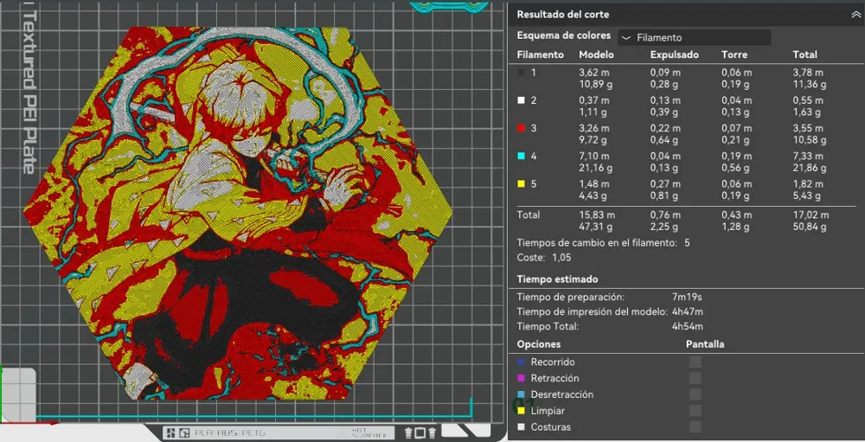The width and height of the screenshot is (865, 442).
Task: Enable the Costuras display checkbox
Action: [x=695, y=426]
